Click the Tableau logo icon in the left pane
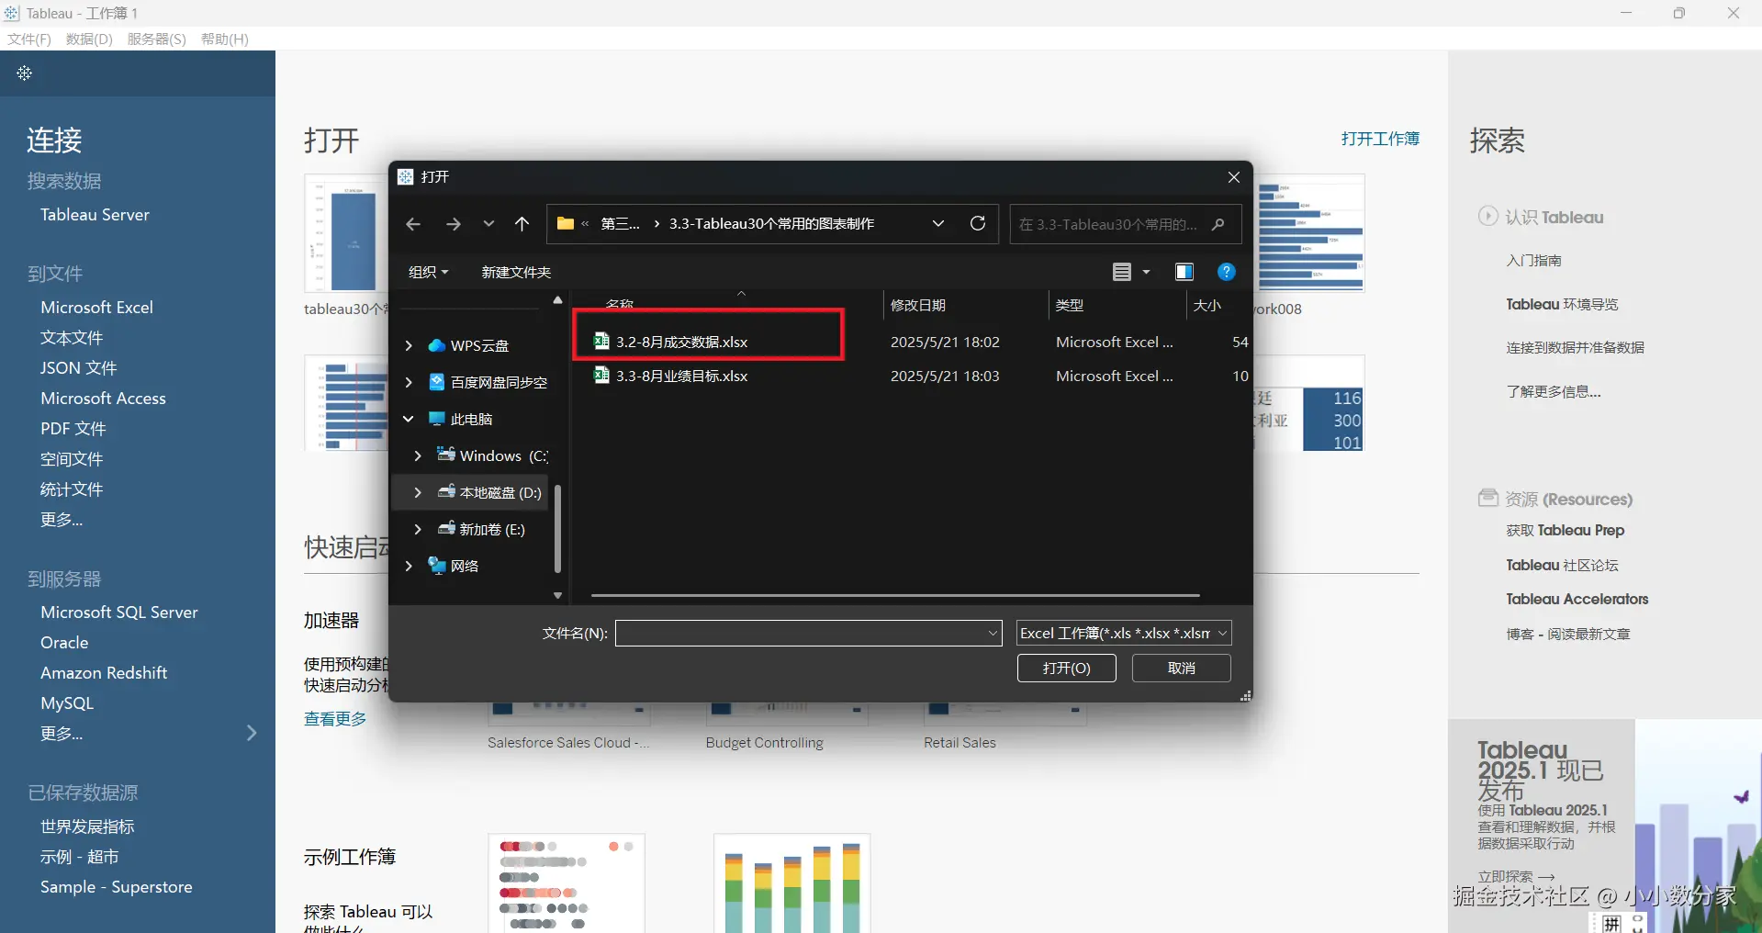 click(25, 73)
